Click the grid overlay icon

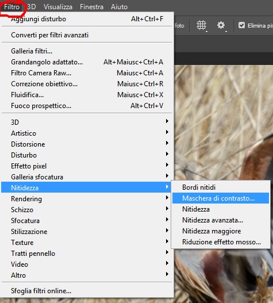(x=202, y=25)
